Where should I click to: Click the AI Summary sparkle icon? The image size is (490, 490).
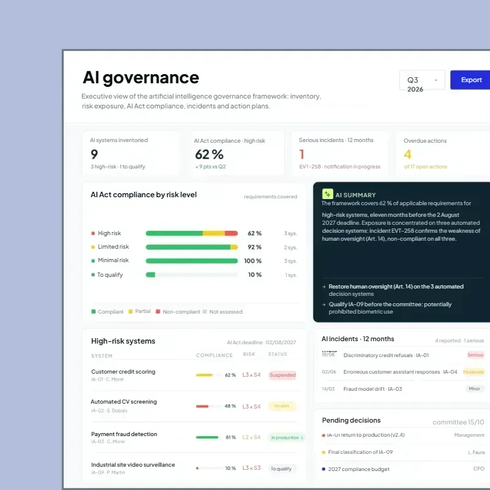click(328, 194)
